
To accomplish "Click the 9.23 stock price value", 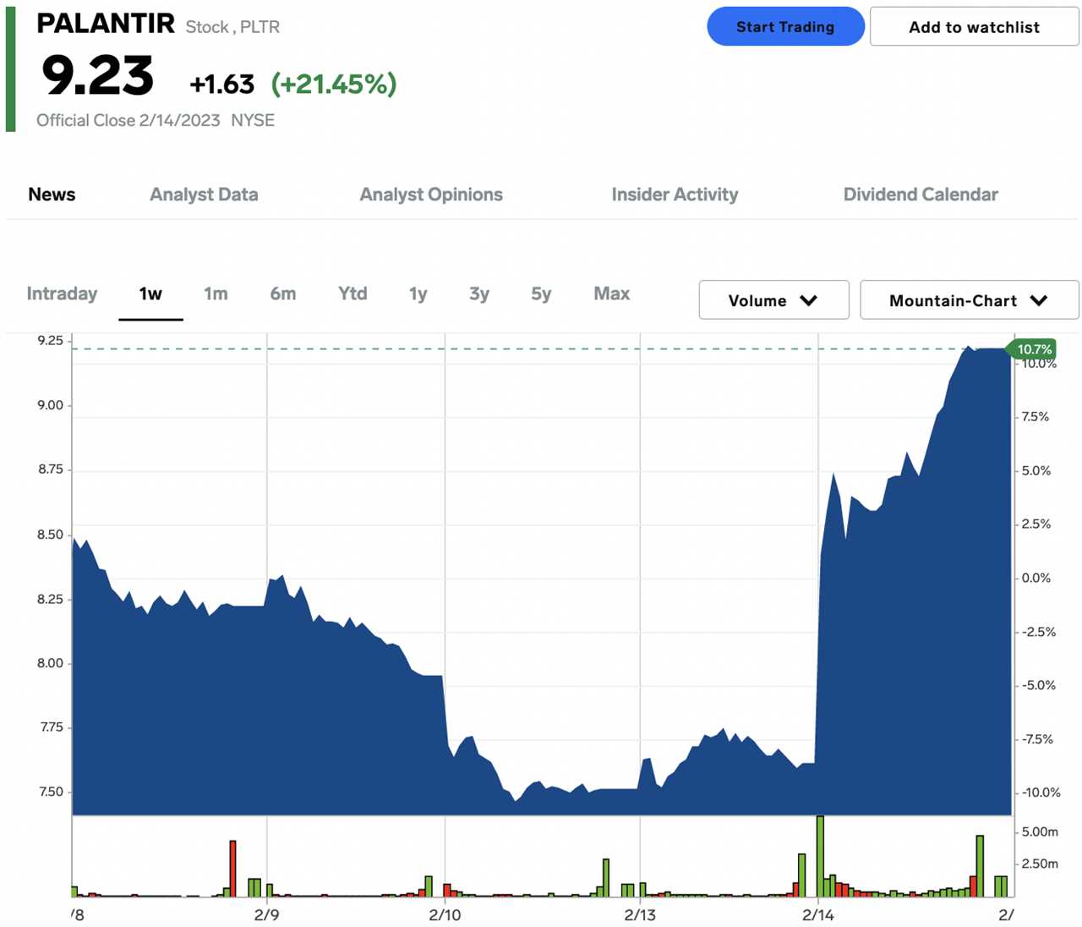I will coord(98,76).
